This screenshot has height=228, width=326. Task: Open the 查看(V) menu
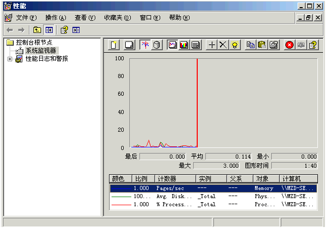coord(85,18)
